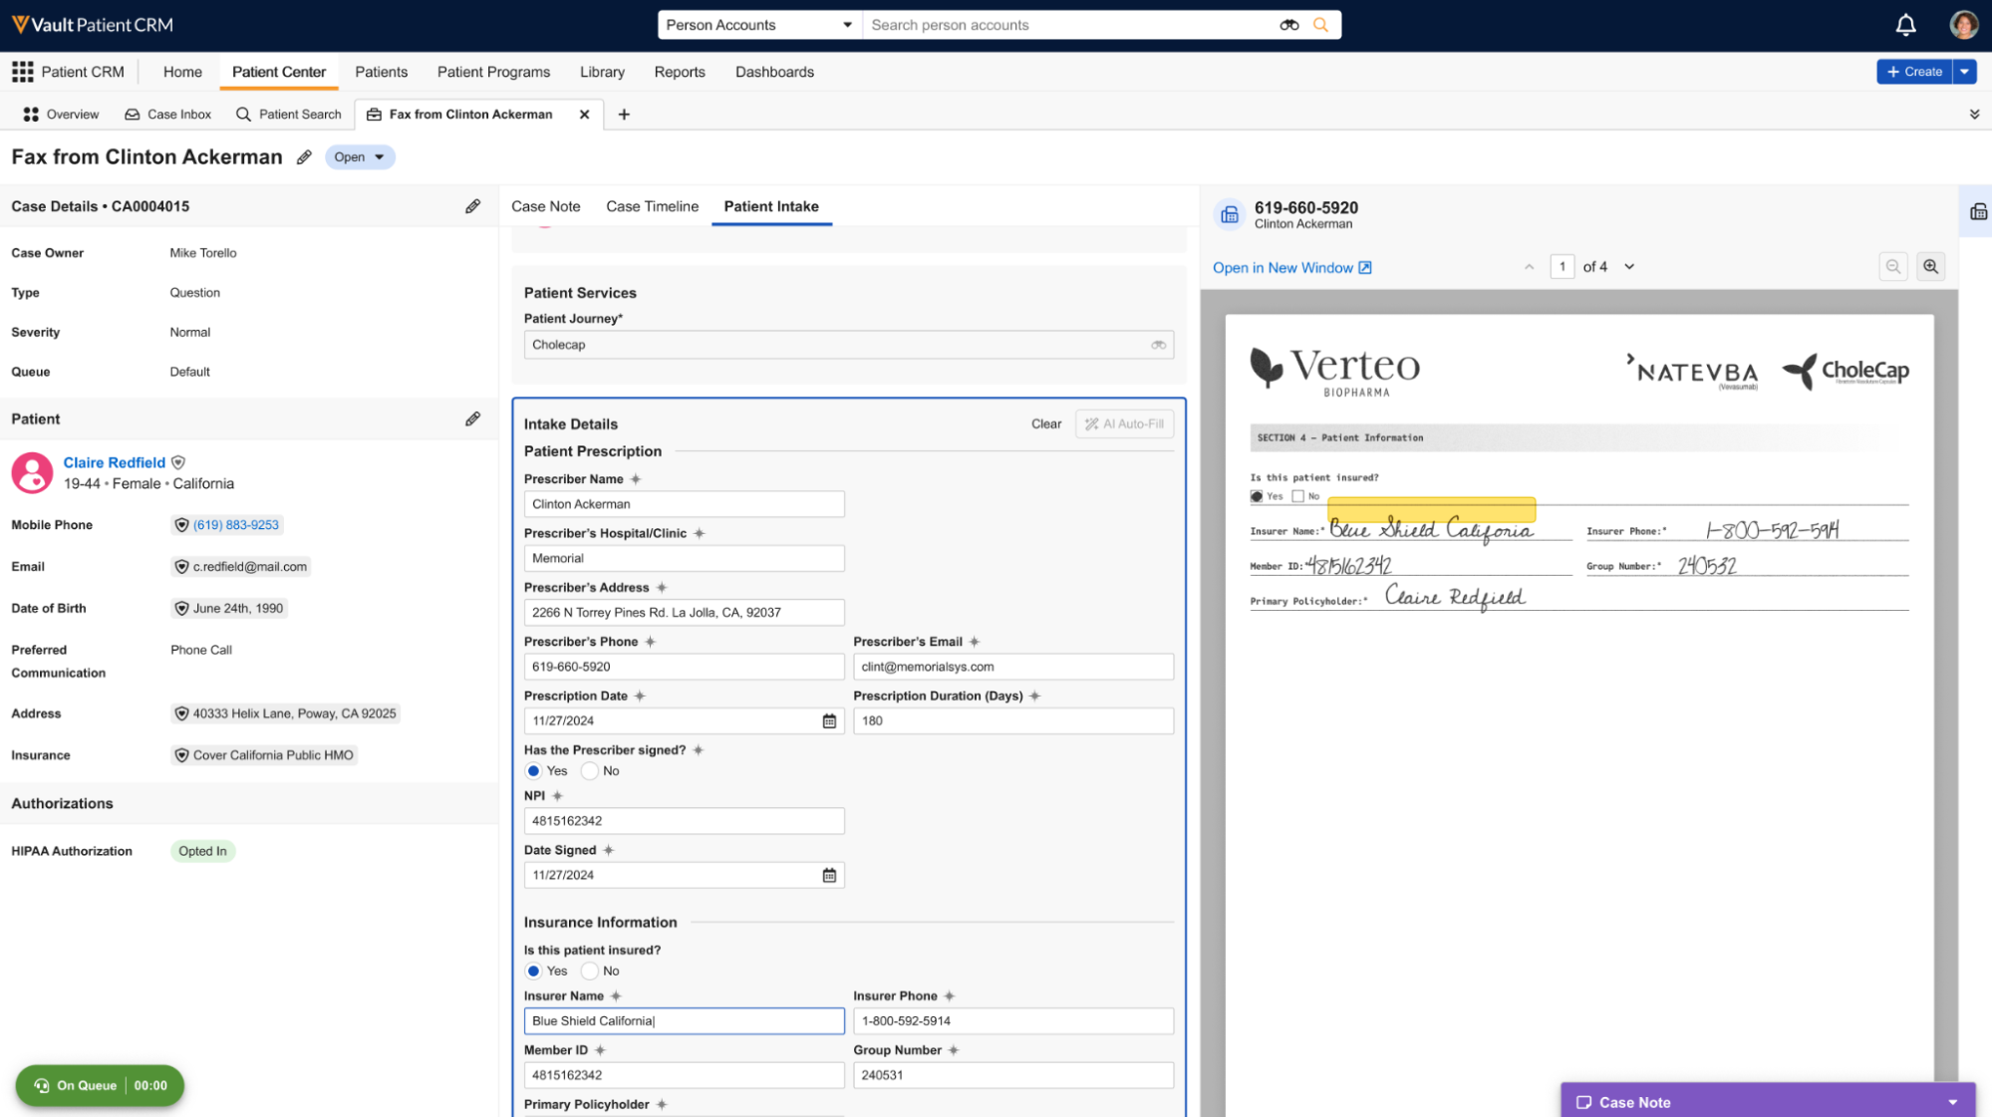Expand the Open status dropdown
This screenshot has height=1117, width=1992.
pyautogui.click(x=360, y=157)
